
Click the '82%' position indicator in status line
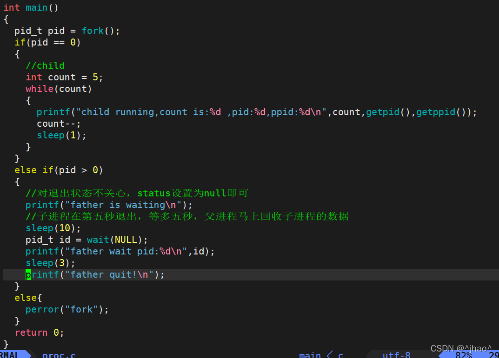464,355
